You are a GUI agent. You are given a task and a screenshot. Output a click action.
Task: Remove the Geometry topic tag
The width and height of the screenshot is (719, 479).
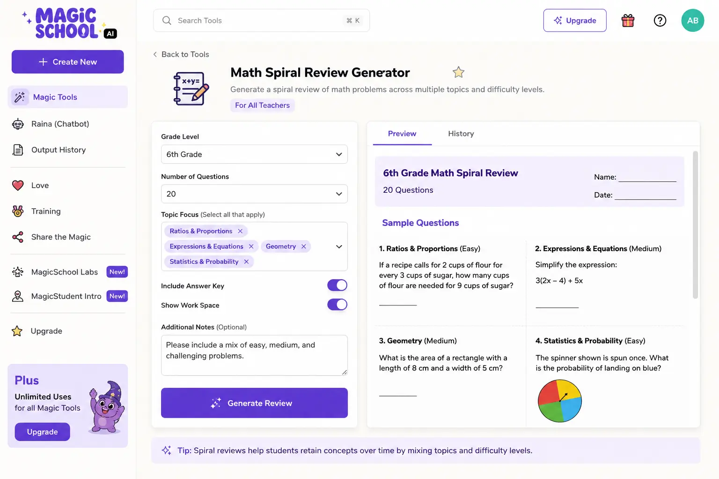pyautogui.click(x=304, y=247)
